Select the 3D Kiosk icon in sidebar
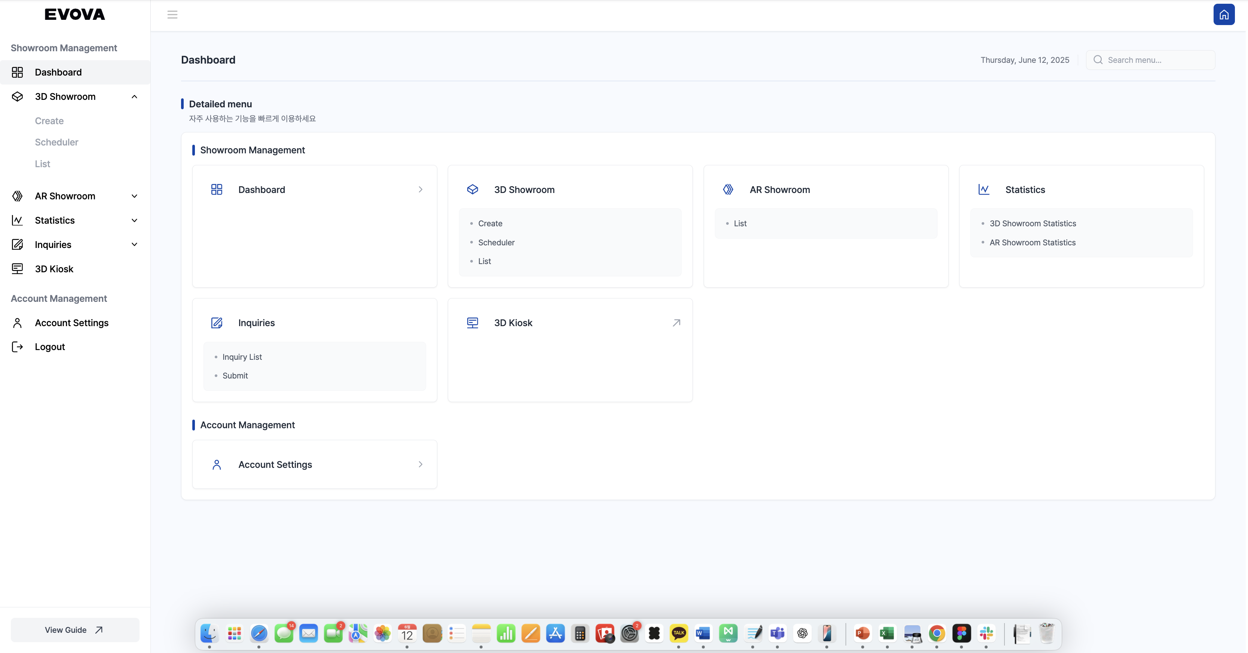Screen dimensions: 1248x653 tap(18, 269)
